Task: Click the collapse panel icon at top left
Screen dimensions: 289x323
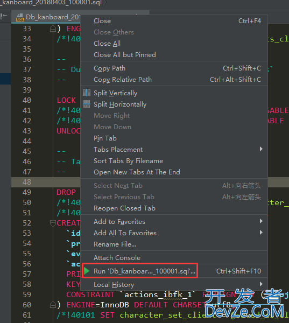Action: pyautogui.click(x=4, y=16)
